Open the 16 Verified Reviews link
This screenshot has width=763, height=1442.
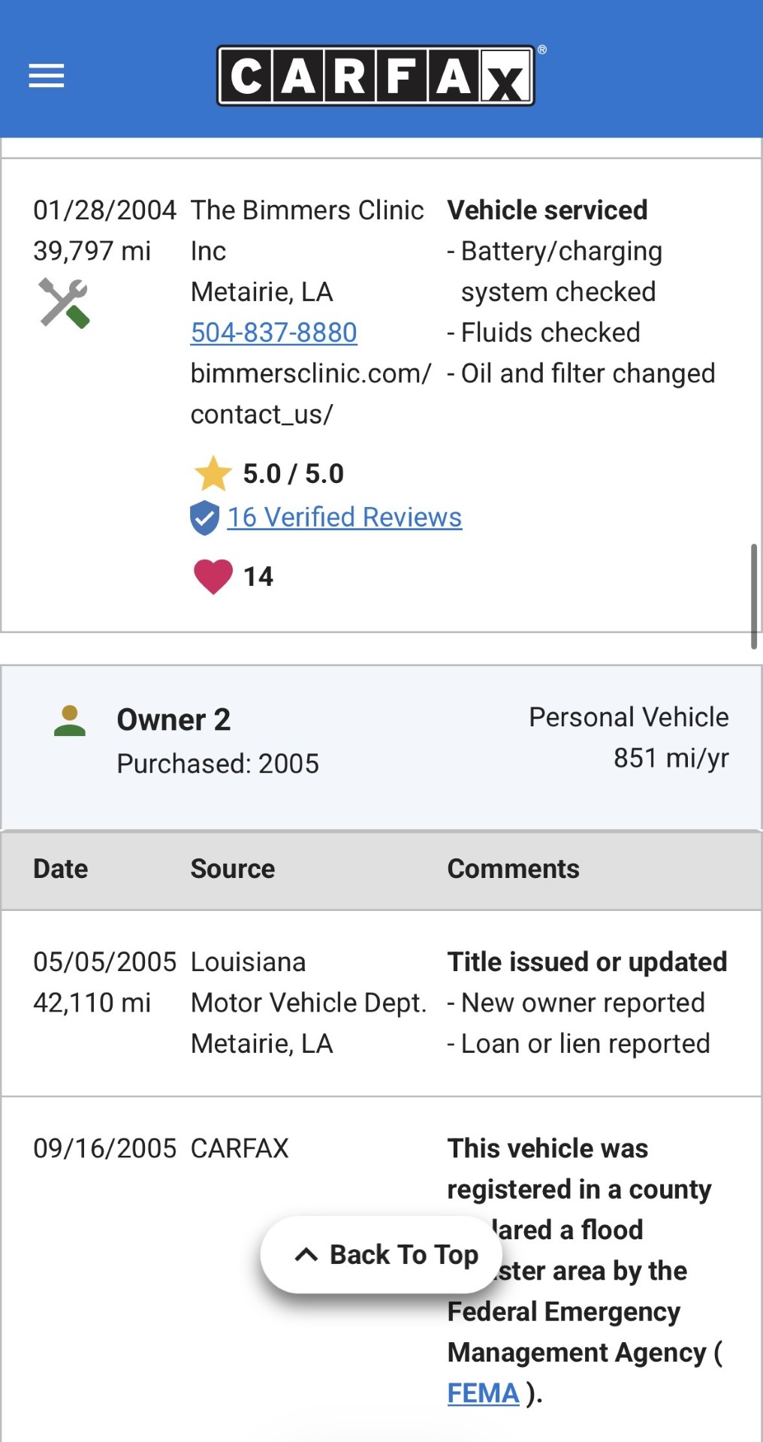click(x=345, y=517)
